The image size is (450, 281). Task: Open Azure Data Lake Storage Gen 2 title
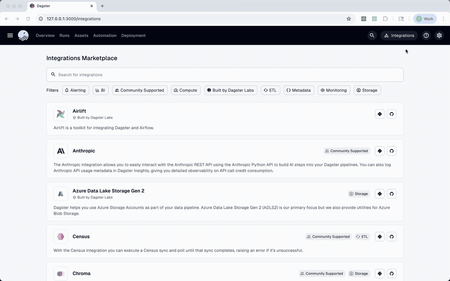[108, 191]
